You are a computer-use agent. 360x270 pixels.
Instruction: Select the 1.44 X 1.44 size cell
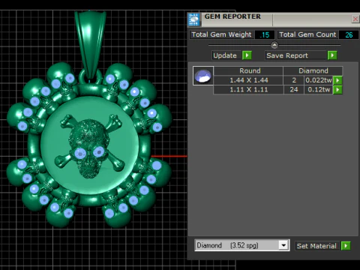pos(248,80)
